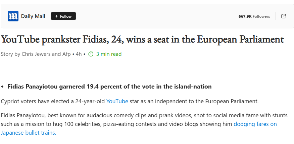Click the 3 min read label
The height and width of the screenshot is (144, 294).
click(x=109, y=54)
